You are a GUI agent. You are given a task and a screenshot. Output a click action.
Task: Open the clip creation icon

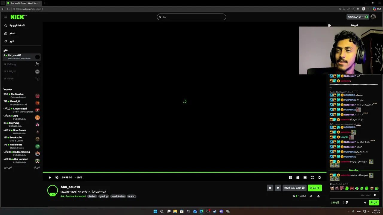[x=298, y=178]
